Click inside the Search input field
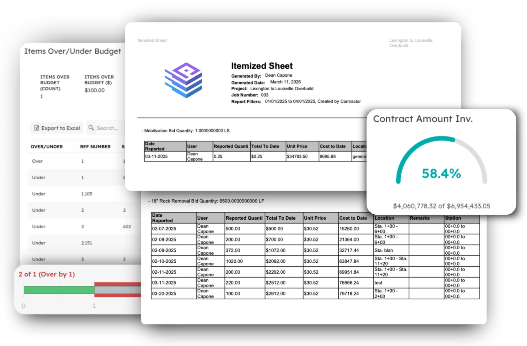 pos(109,128)
